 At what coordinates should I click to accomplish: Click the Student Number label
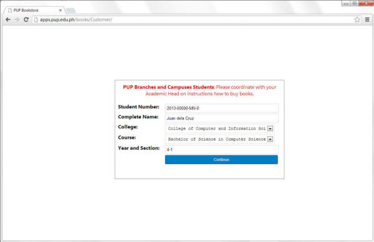tap(138, 107)
